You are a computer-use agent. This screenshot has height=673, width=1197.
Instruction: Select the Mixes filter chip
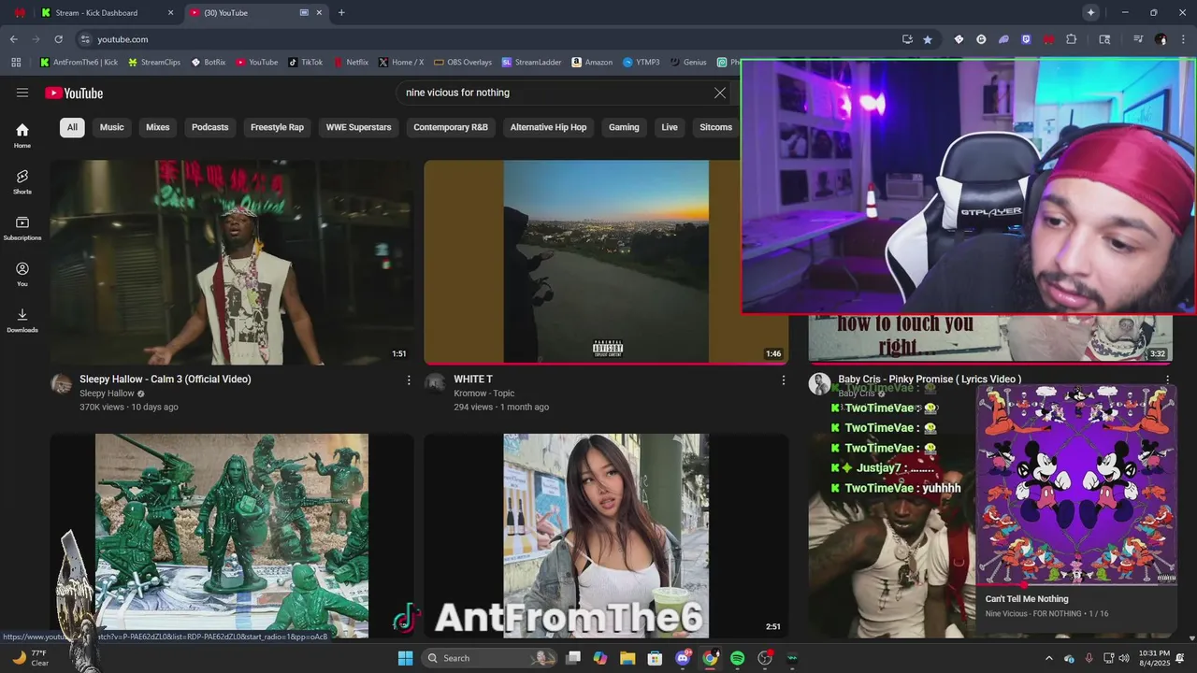pyautogui.click(x=158, y=127)
